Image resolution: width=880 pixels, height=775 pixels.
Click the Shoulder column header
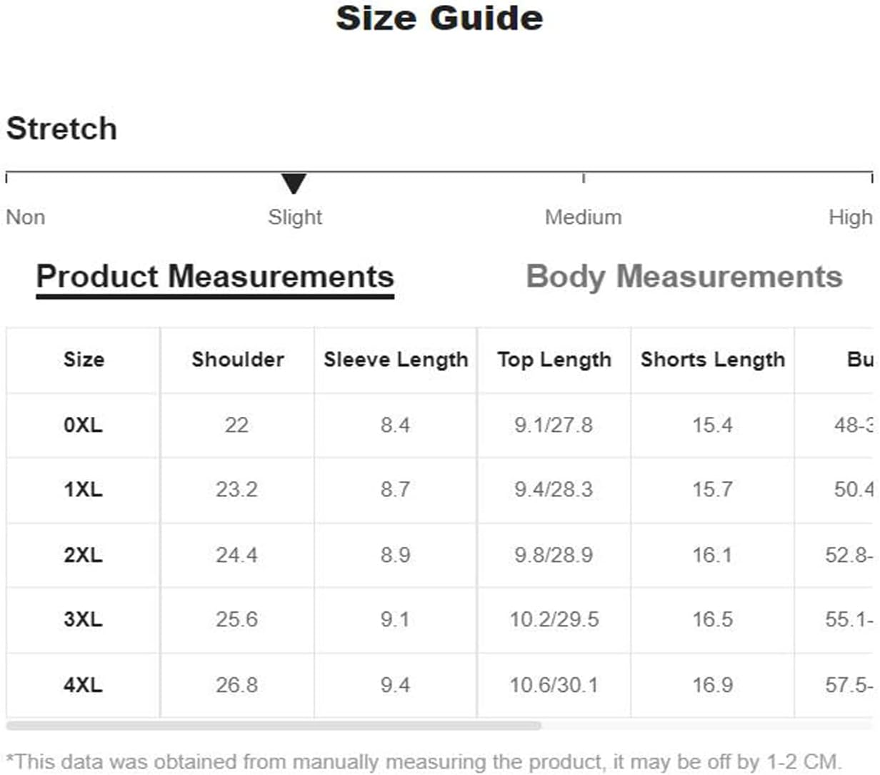[x=238, y=360]
